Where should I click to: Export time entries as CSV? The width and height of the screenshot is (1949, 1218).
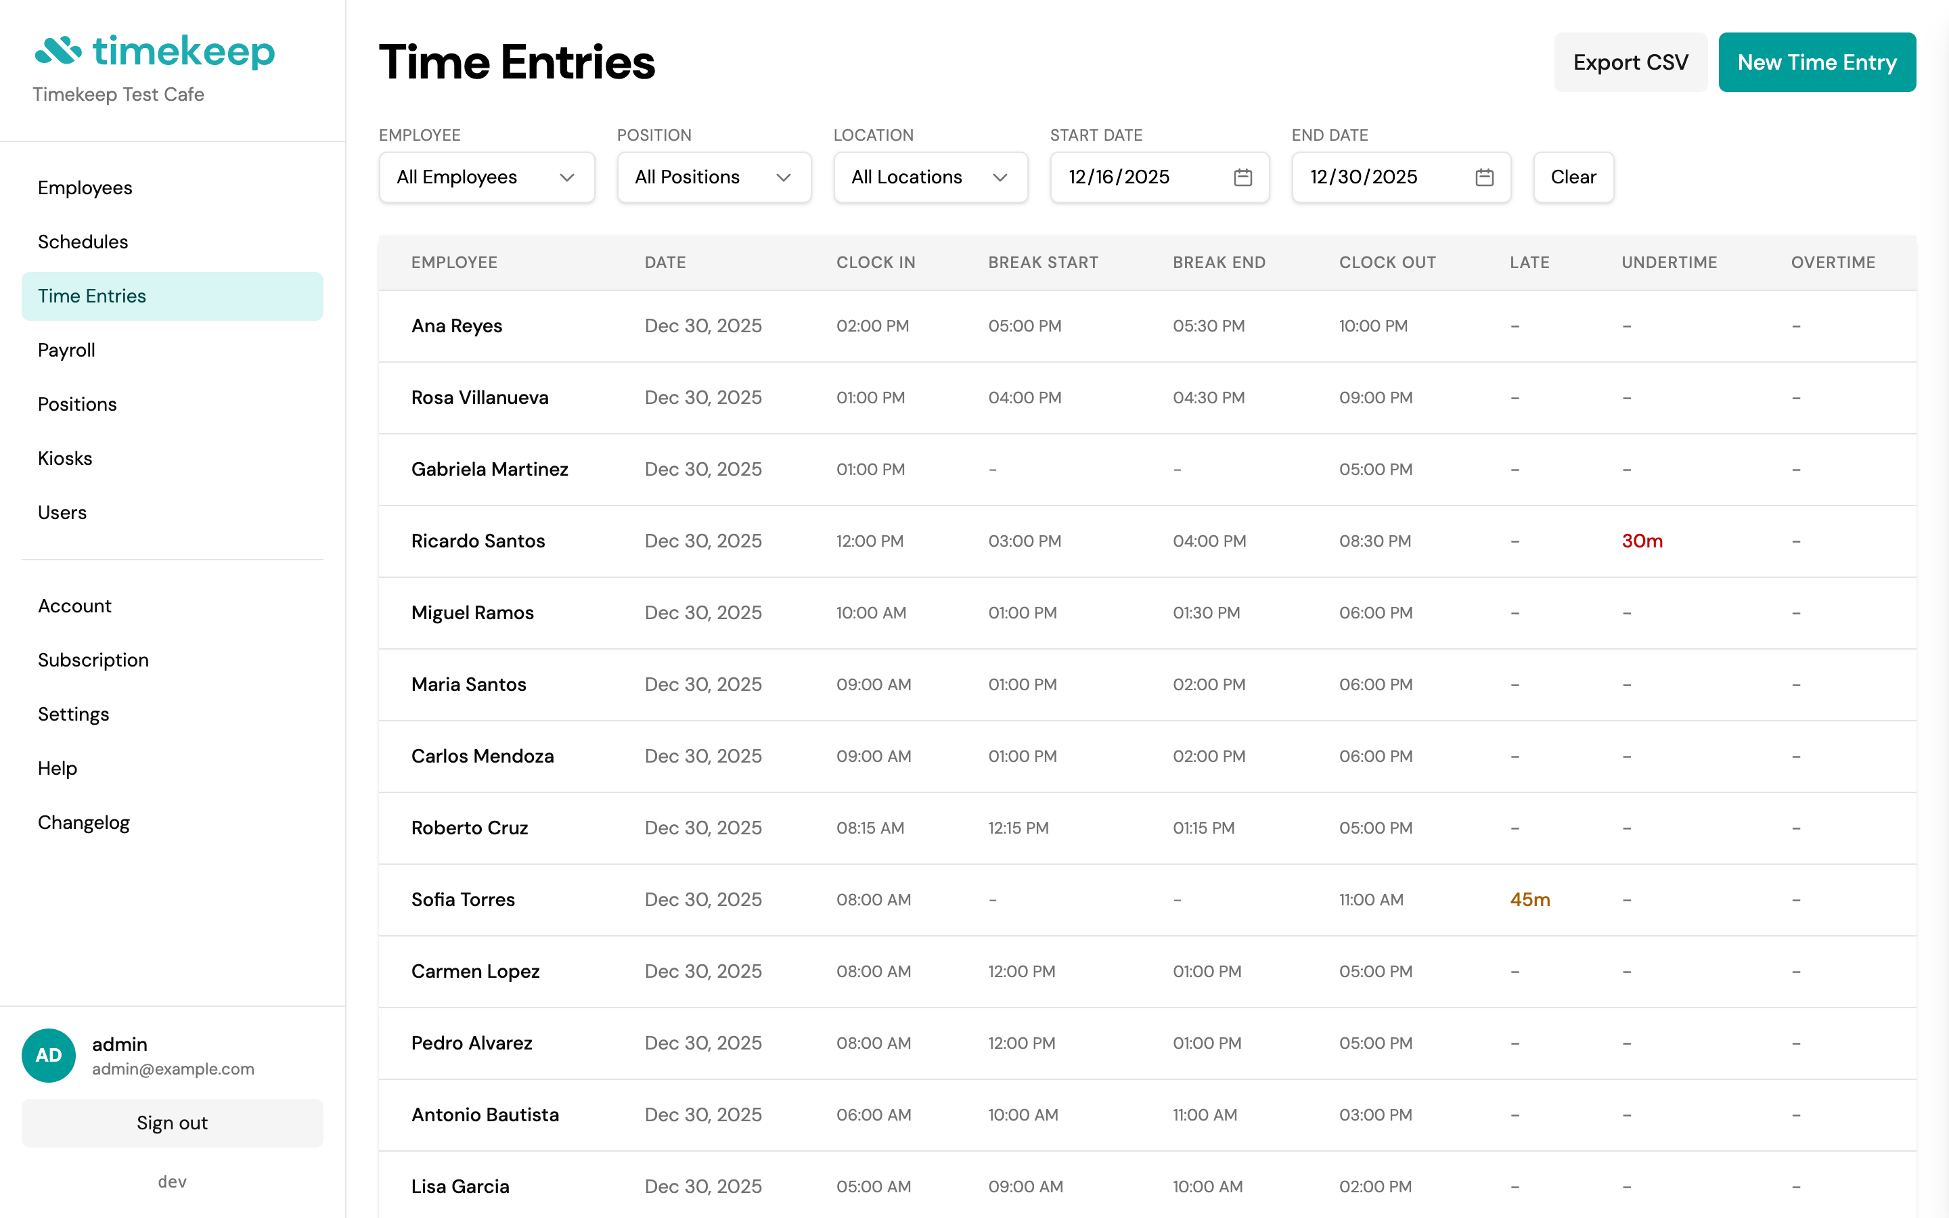pos(1630,62)
